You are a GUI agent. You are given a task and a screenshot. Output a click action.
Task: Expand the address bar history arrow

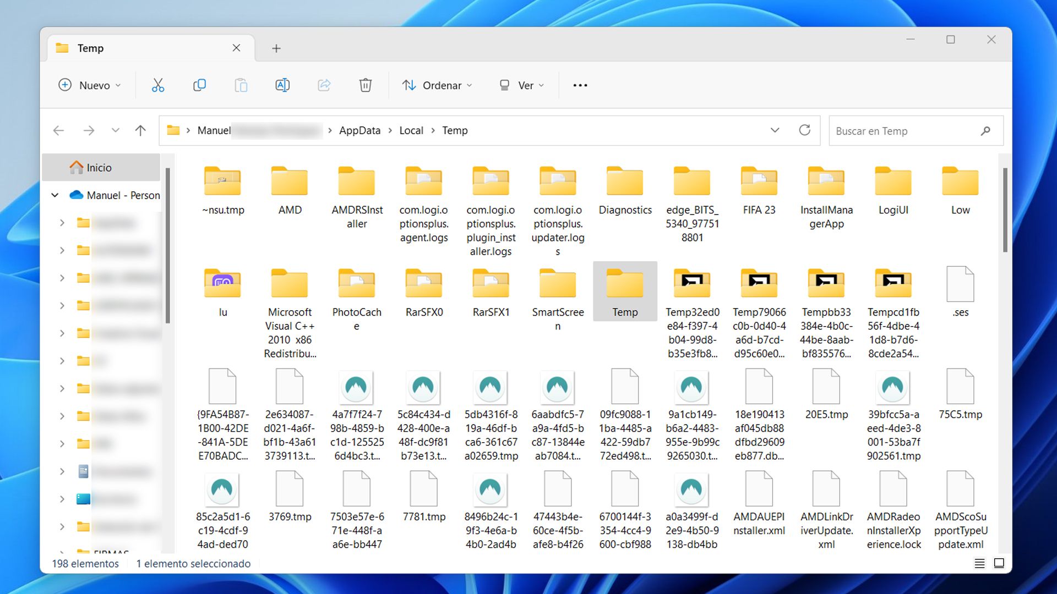[x=775, y=130]
